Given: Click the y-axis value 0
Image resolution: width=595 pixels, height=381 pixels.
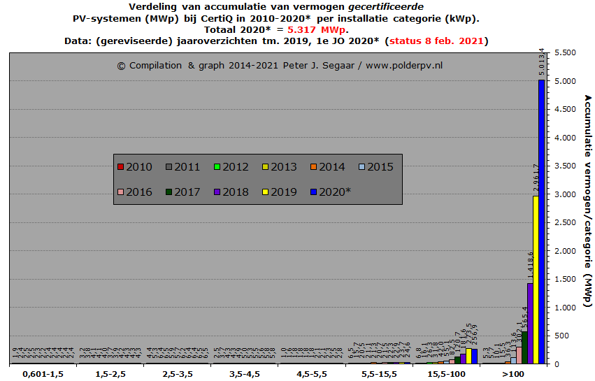Looking at the screenshot, I should (557, 364).
